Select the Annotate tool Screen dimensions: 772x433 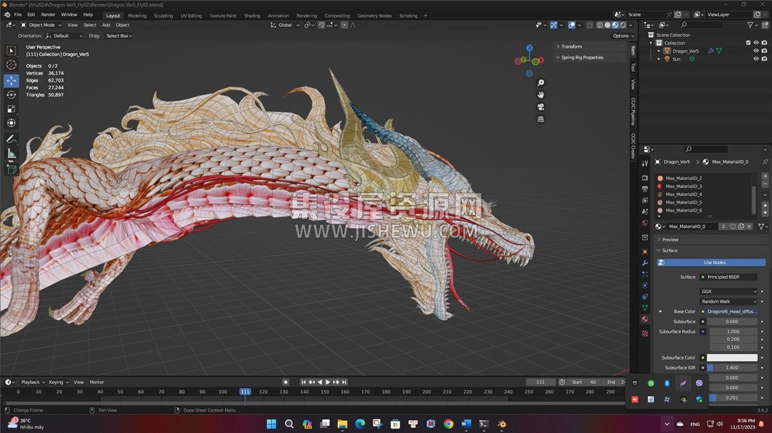pyautogui.click(x=12, y=139)
